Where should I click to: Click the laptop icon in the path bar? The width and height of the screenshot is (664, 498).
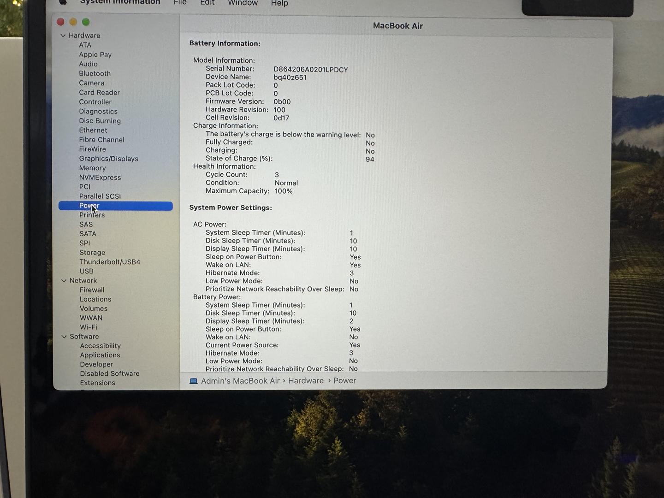194,381
